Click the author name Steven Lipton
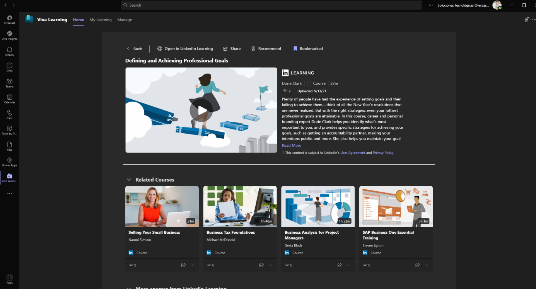Image resolution: width=536 pixels, height=289 pixels. [x=373, y=245]
